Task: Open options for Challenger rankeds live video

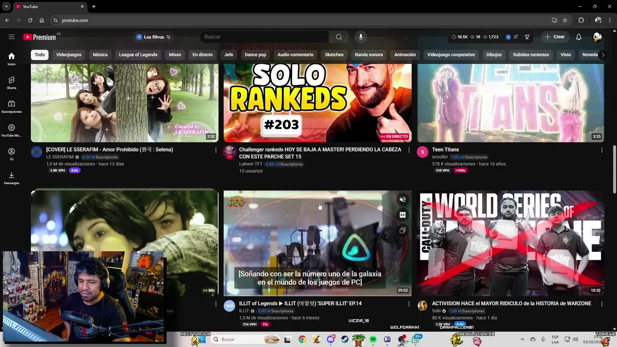Action: coord(409,150)
